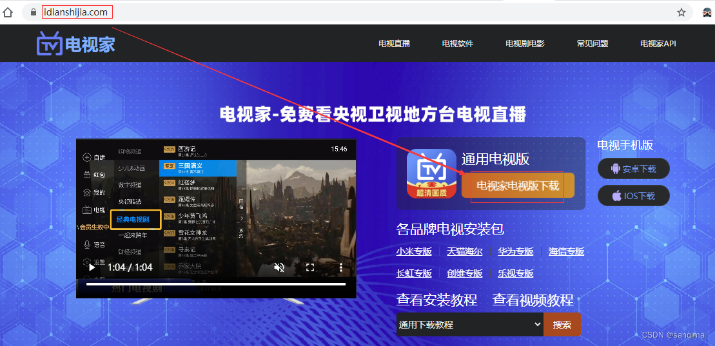Open the video player more-options menu
715x346 pixels.
tap(340, 267)
